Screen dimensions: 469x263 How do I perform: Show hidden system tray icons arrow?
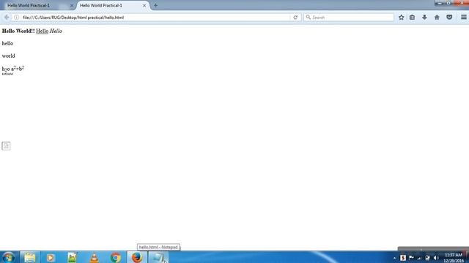[394, 258]
